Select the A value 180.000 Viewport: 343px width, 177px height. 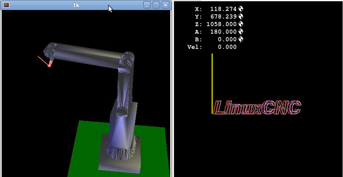[223, 32]
